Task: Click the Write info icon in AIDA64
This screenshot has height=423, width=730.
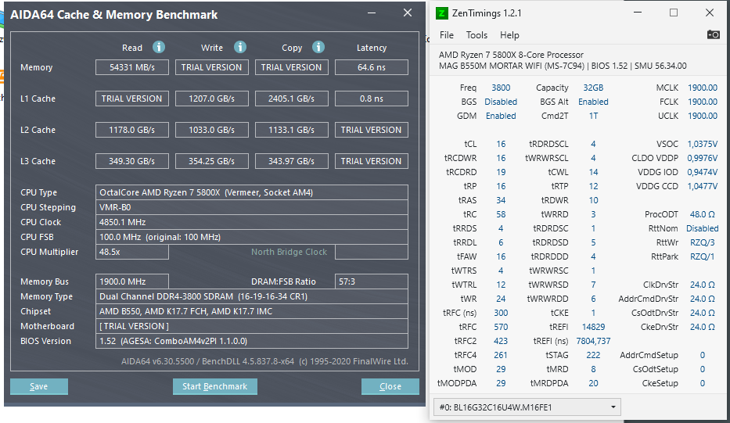Action: tap(240, 48)
